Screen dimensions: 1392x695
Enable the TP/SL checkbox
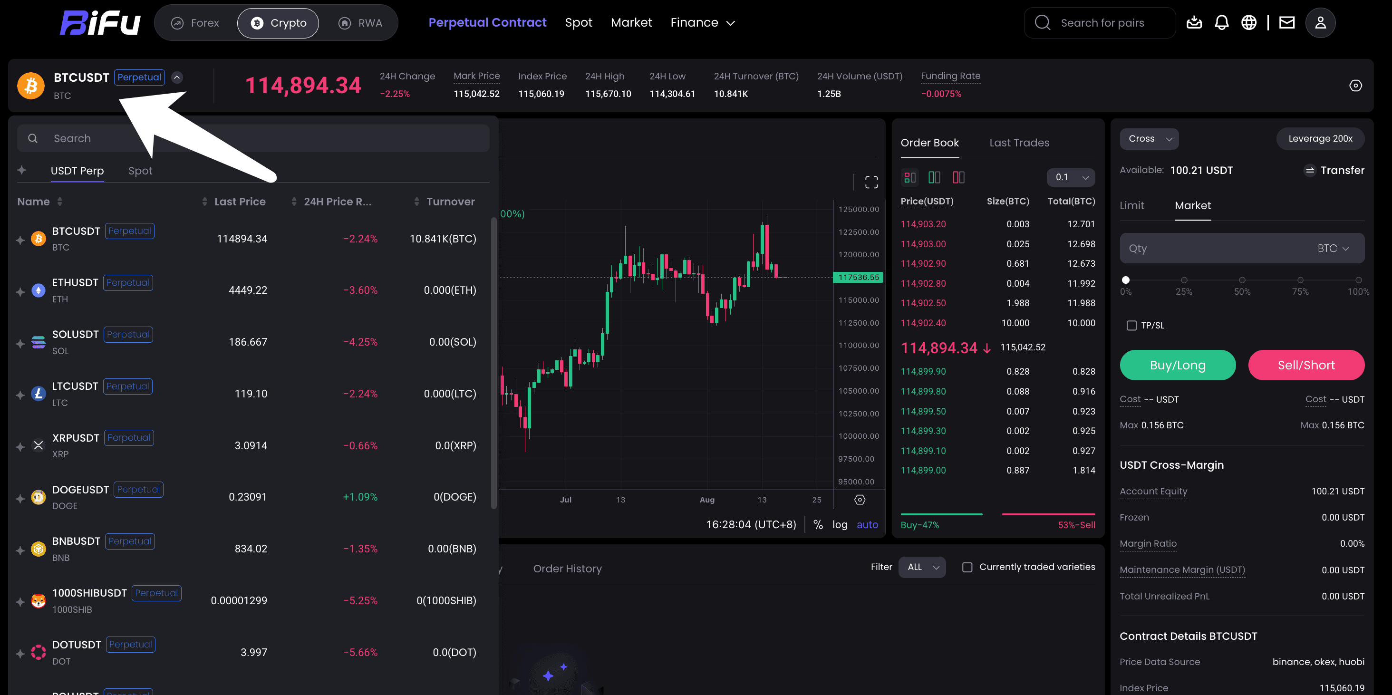[1131, 325]
